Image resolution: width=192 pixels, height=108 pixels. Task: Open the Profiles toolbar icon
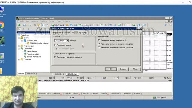pyautogui.click(x=24, y=25)
